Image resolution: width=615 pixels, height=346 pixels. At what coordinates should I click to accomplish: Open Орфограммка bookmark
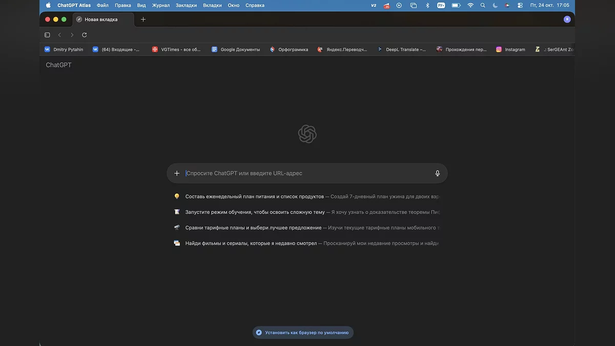[289, 50]
